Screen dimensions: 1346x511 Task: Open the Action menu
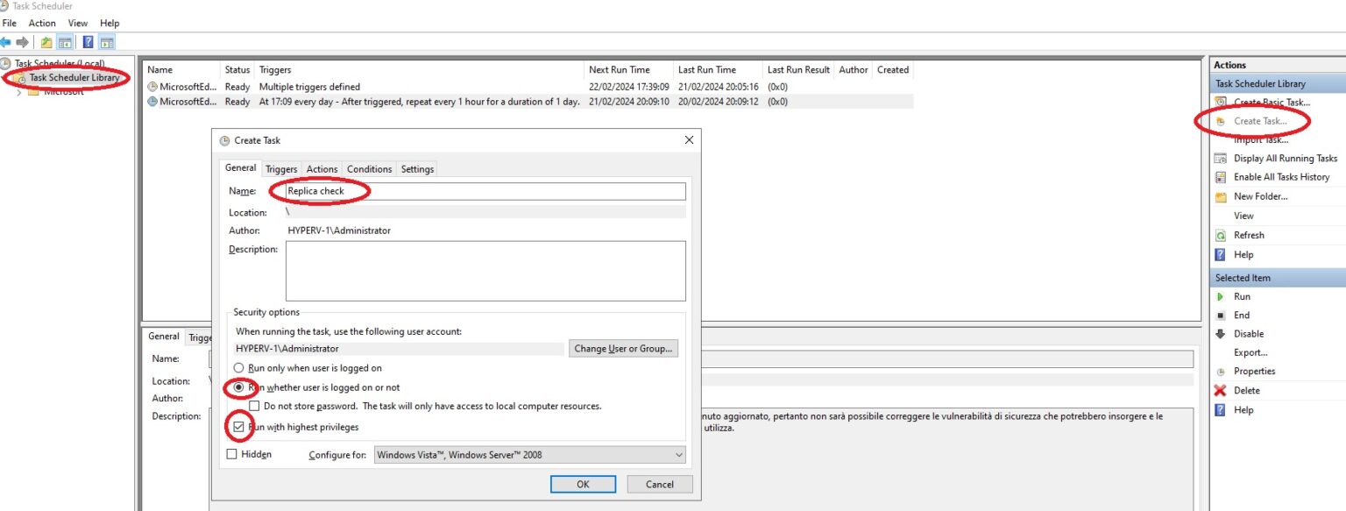(x=41, y=23)
